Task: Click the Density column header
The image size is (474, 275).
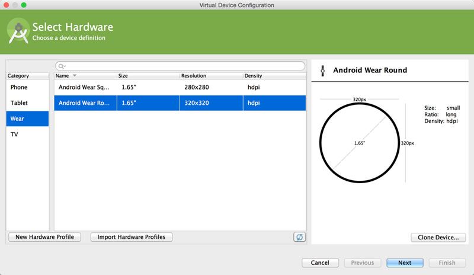Action: (x=274, y=76)
